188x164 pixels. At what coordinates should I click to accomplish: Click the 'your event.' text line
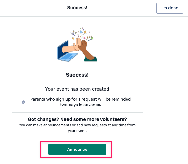(77, 131)
